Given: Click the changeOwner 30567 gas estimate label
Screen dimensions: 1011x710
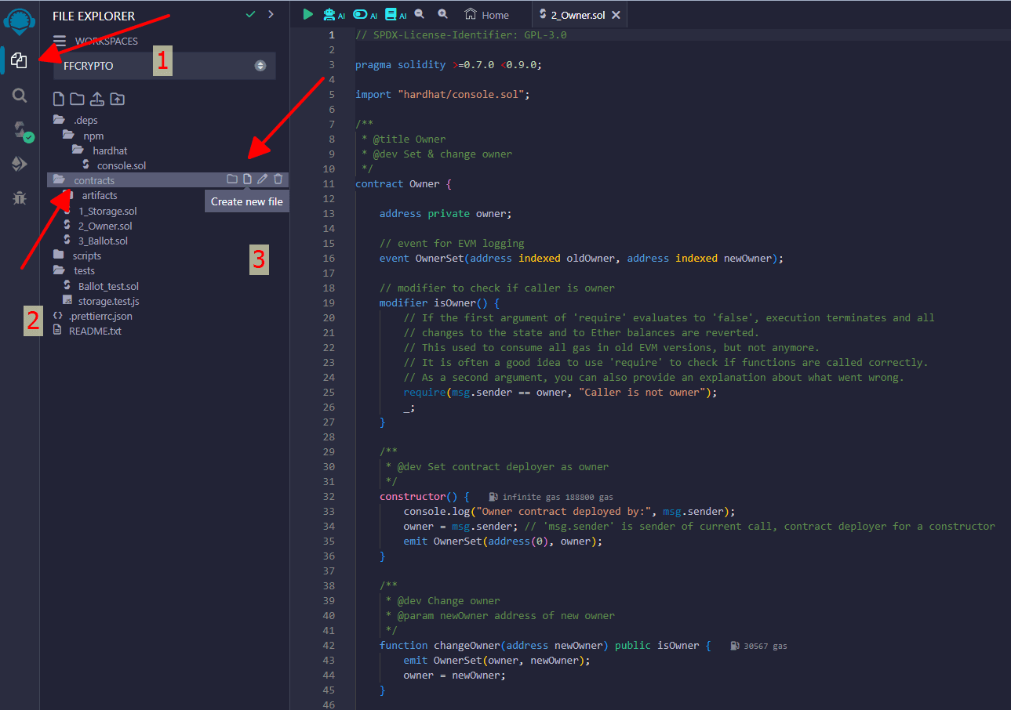Looking at the screenshot, I should (x=758, y=647).
